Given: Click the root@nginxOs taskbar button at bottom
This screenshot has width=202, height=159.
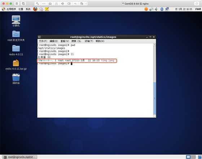Looking at the screenshot, I should (20, 157).
